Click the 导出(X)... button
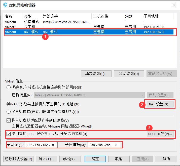 coord(70,159)
